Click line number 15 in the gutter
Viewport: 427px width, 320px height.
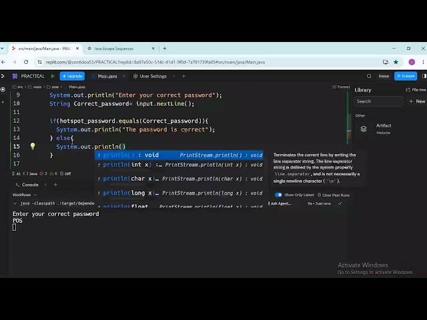16,147
